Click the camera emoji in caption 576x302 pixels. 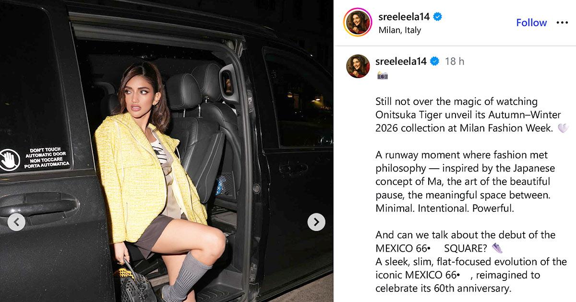tap(382, 75)
